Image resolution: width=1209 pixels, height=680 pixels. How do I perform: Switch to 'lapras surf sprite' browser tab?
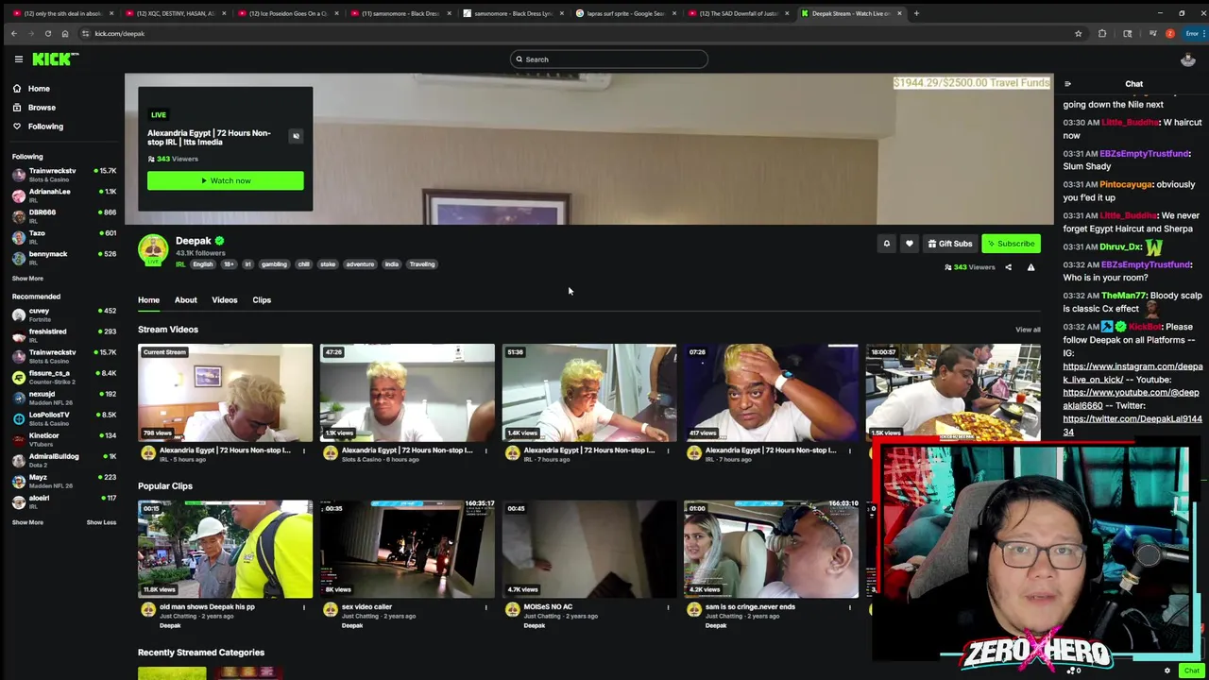pyautogui.click(x=625, y=13)
